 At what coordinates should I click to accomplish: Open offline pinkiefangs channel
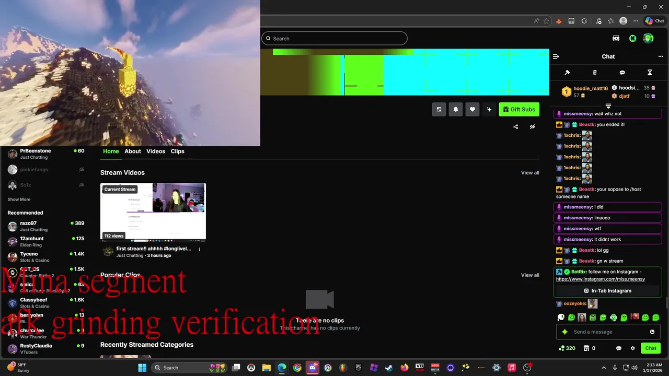pyautogui.click(x=46, y=170)
